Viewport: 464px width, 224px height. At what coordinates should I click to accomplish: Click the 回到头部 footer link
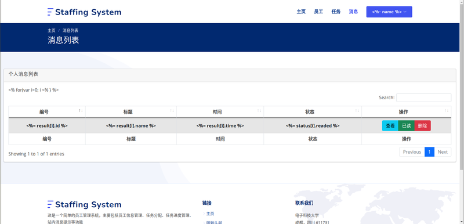(x=214, y=222)
